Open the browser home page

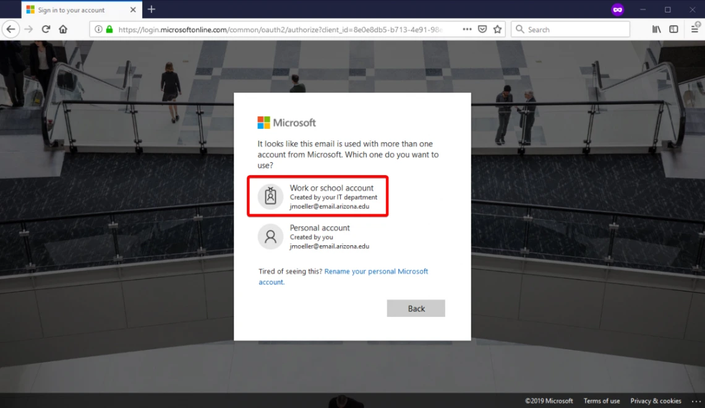(63, 29)
